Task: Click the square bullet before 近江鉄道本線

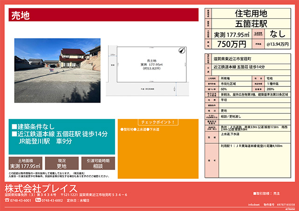Action: [14, 134]
